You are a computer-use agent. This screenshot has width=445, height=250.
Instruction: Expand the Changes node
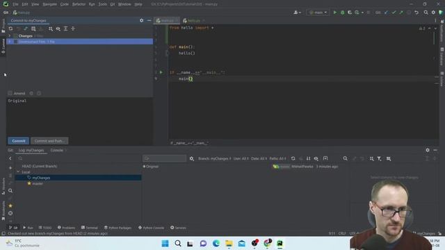10,36
